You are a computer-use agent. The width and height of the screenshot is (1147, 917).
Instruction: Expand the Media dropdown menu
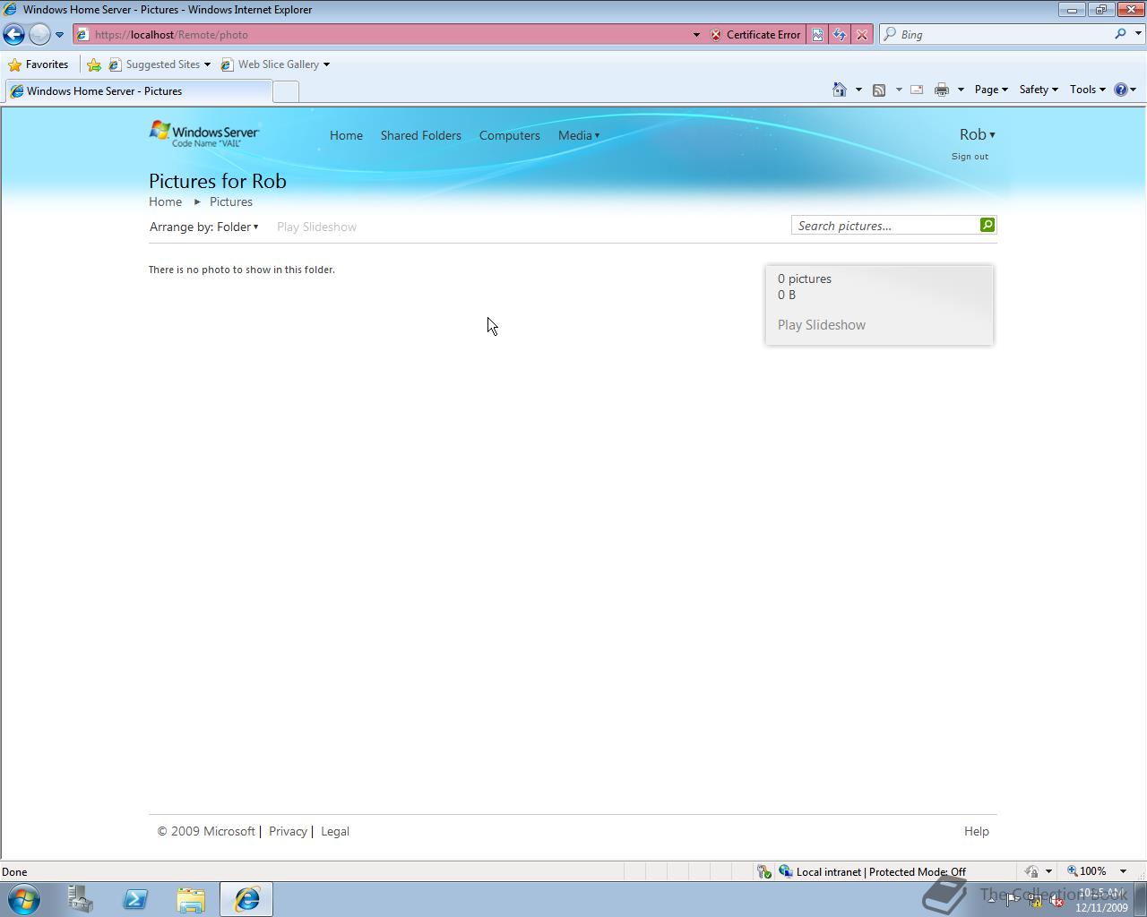click(579, 135)
